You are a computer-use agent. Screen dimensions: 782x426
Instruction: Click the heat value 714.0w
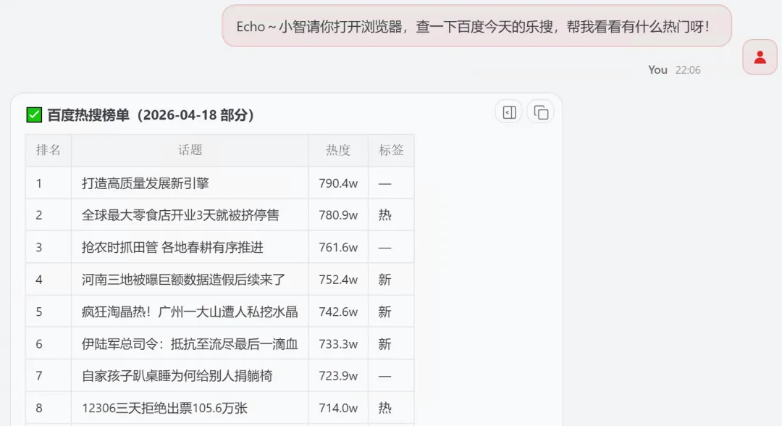tap(338, 408)
